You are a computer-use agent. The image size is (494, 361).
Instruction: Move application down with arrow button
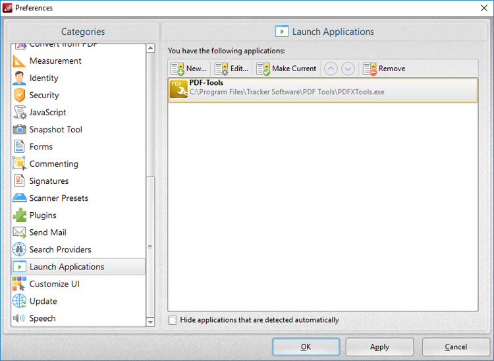pyautogui.click(x=348, y=69)
